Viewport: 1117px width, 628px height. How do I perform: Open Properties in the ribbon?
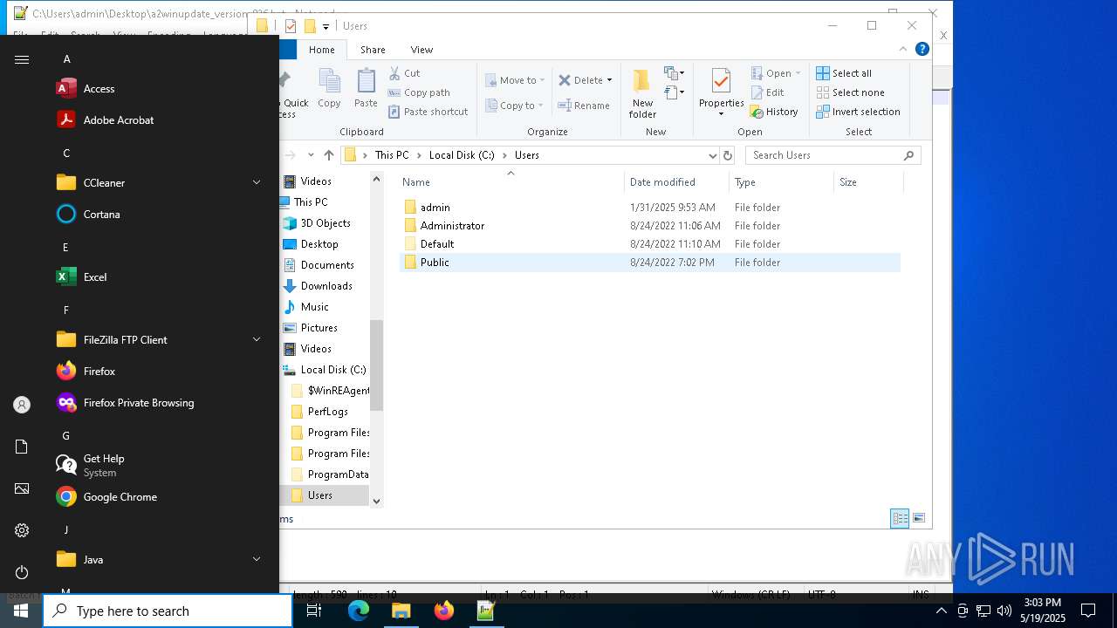coord(721,92)
